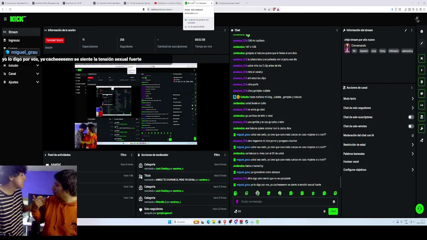
Task: Click the info icon in right rail
Action: point(422,32)
